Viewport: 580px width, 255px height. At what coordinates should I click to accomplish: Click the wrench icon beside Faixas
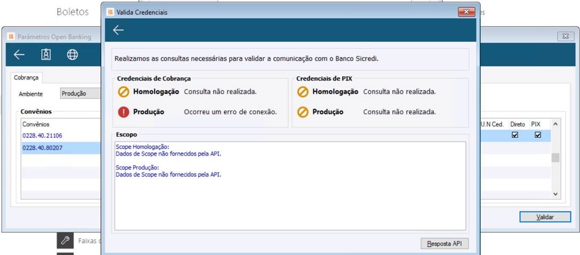(65, 241)
